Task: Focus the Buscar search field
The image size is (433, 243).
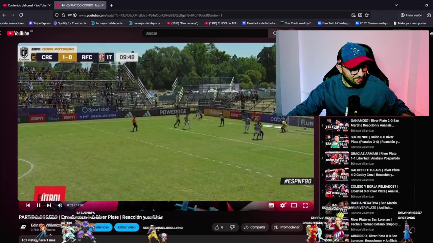Action: pyautogui.click(x=205, y=33)
